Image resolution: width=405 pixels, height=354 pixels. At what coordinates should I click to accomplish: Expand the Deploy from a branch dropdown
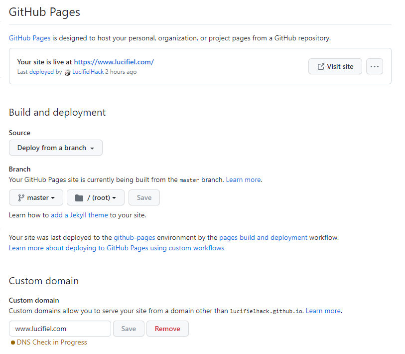[x=56, y=148]
